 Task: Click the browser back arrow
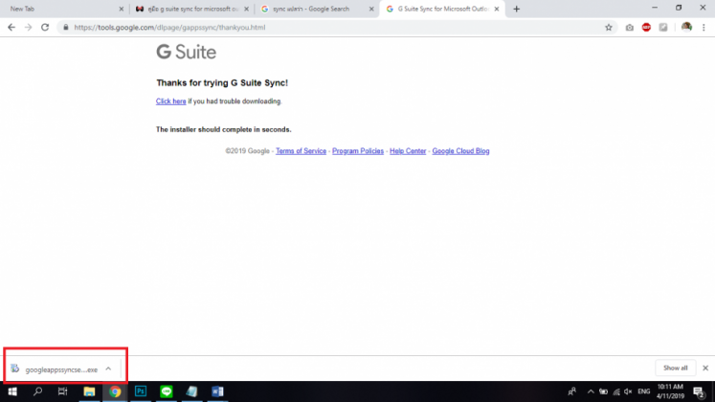[11, 28]
